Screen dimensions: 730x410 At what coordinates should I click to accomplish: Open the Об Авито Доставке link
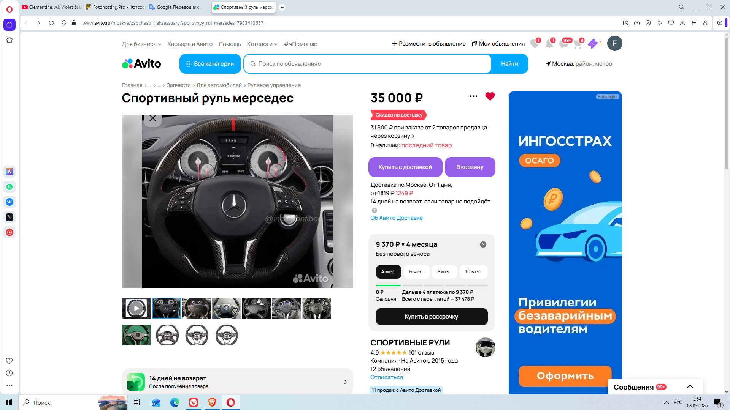coord(396,218)
